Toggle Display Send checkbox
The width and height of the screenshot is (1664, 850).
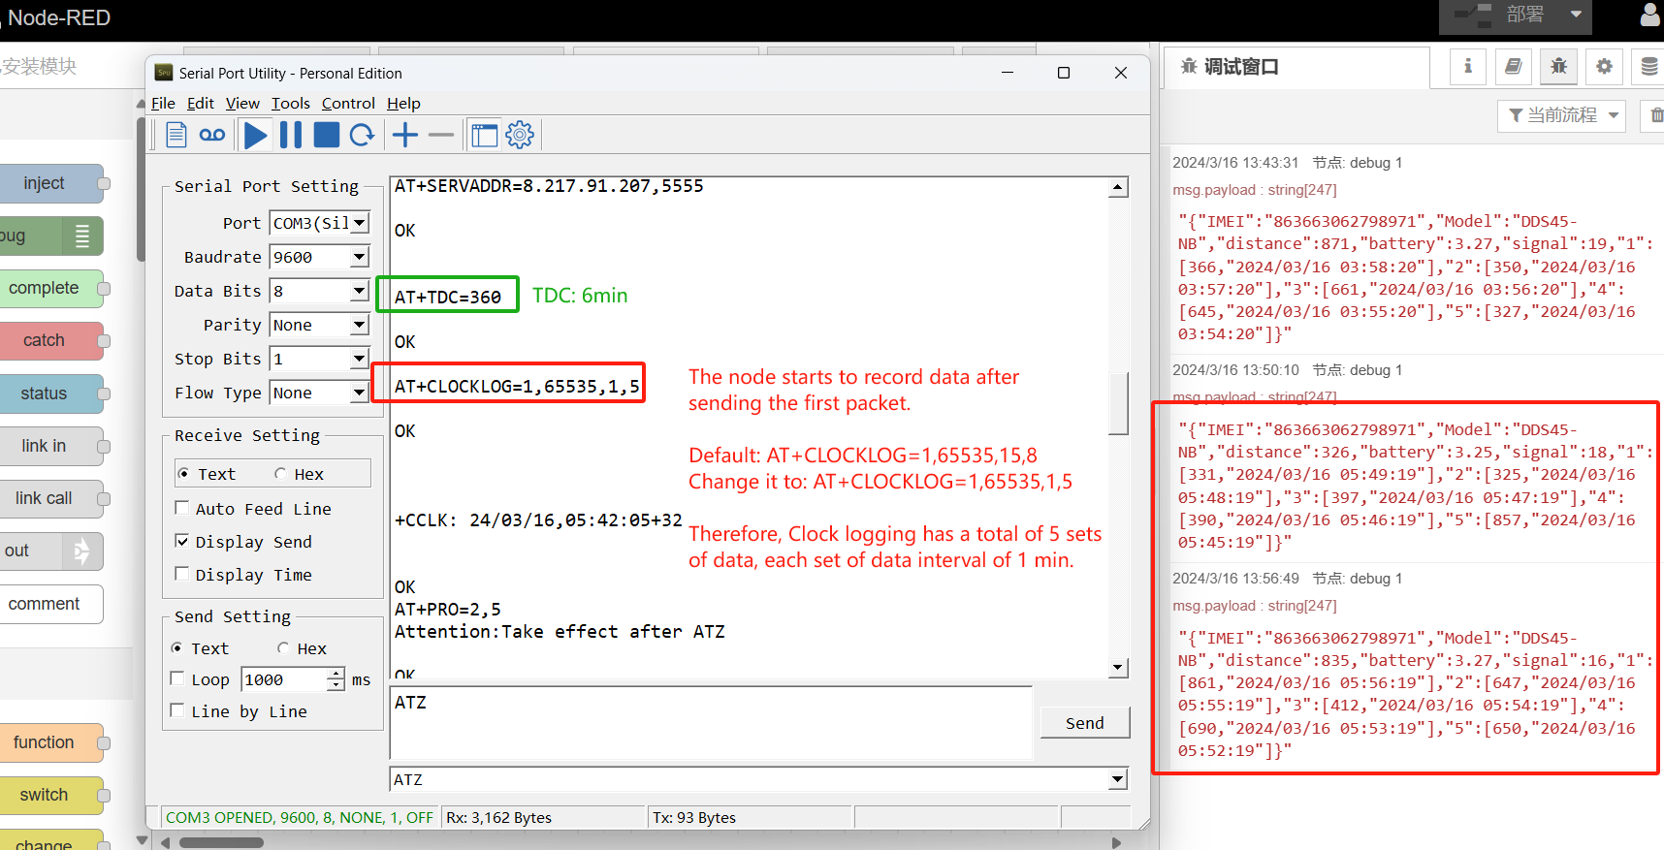click(181, 541)
